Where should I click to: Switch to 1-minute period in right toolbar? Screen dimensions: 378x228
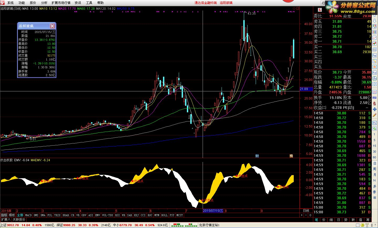coord(375,135)
